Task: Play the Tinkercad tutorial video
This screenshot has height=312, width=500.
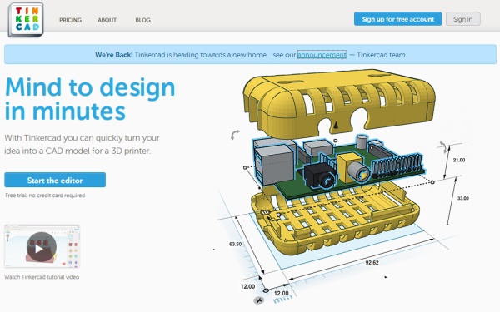Action: coord(42,247)
